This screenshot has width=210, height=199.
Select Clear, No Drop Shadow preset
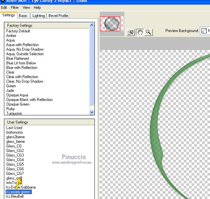click(x=25, y=81)
